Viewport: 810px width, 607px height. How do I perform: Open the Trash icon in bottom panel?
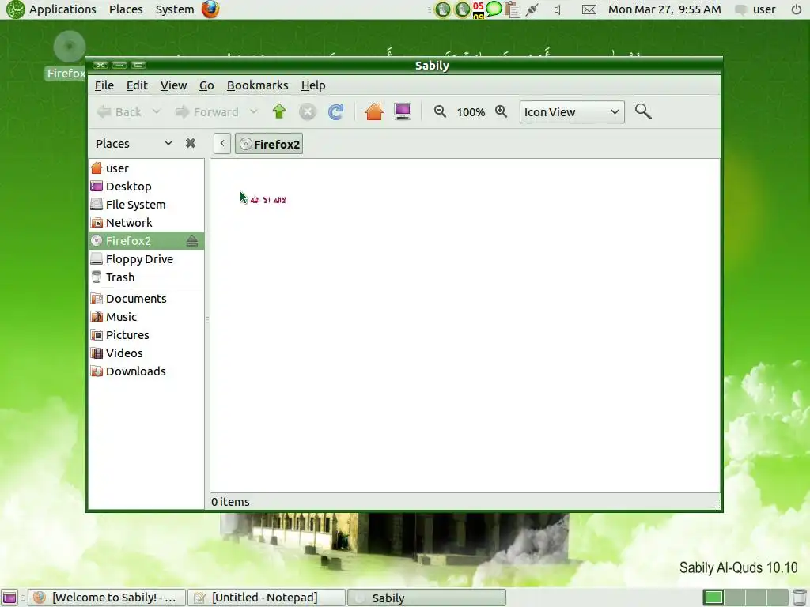click(799, 598)
